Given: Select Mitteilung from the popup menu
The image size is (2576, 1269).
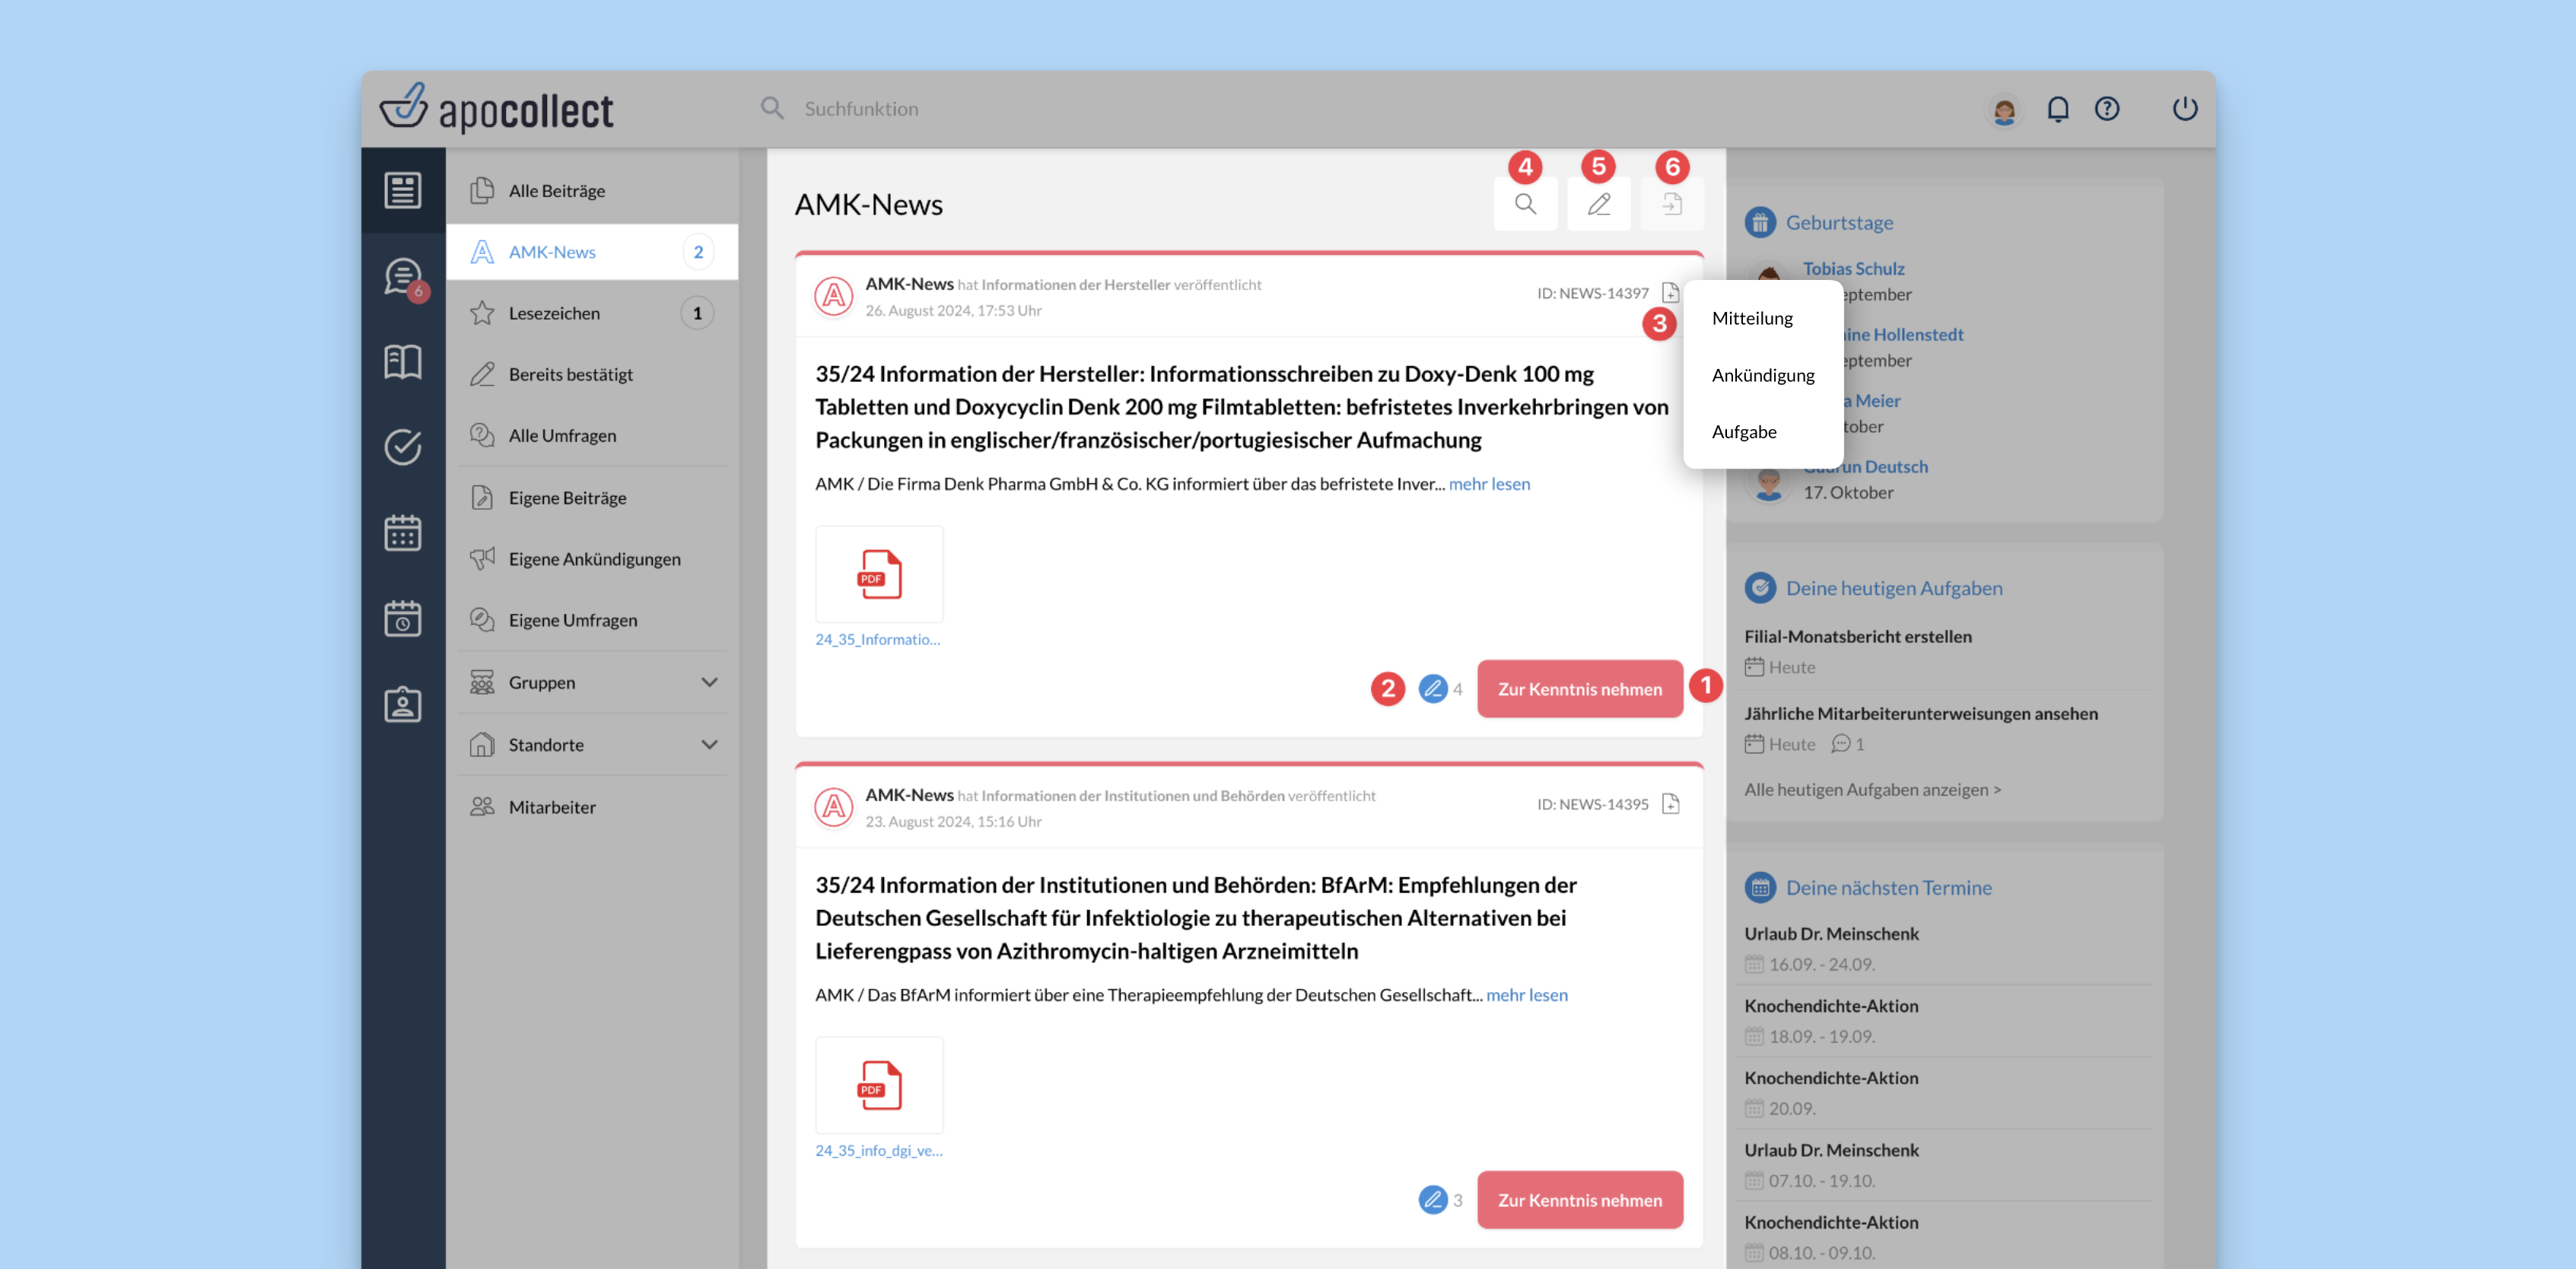Looking at the screenshot, I should click(1752, 318).
